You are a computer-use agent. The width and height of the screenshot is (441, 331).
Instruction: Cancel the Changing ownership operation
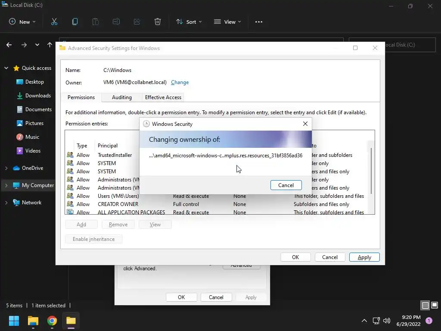click(x=286, y=185)
